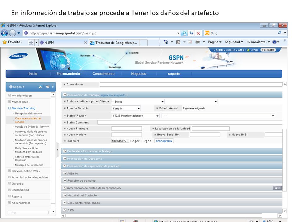
Task: Open Service Order Excel Download link
Action: click(27, 158)
